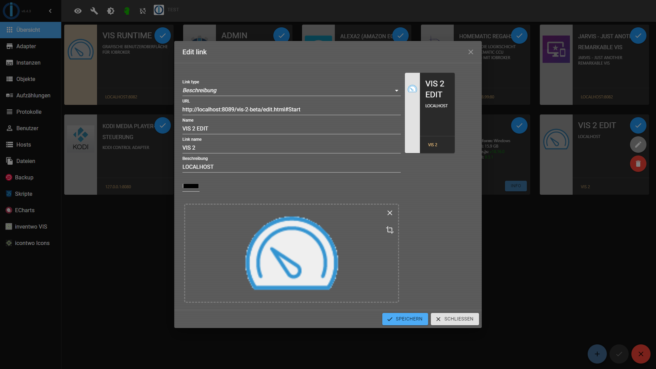This screenshot has width=656, height=369.
Task: Open the Adapter page
Action: 30,46
